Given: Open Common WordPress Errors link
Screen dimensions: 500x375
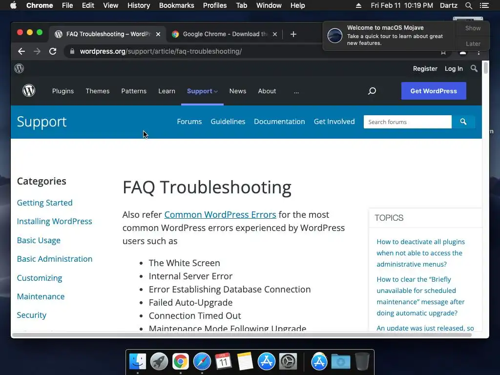Looking at the screenshot, I should click(220, 215).
